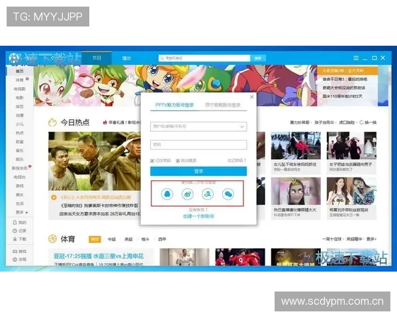
Task: Open the featured soldiers video thumbnail
Action: pyautogui.click(x=95, y=161)
